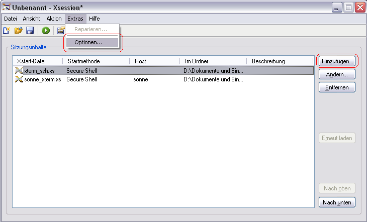367x222 pixels.
Task: Open the Aktion menu
Action: pos(54,19)
